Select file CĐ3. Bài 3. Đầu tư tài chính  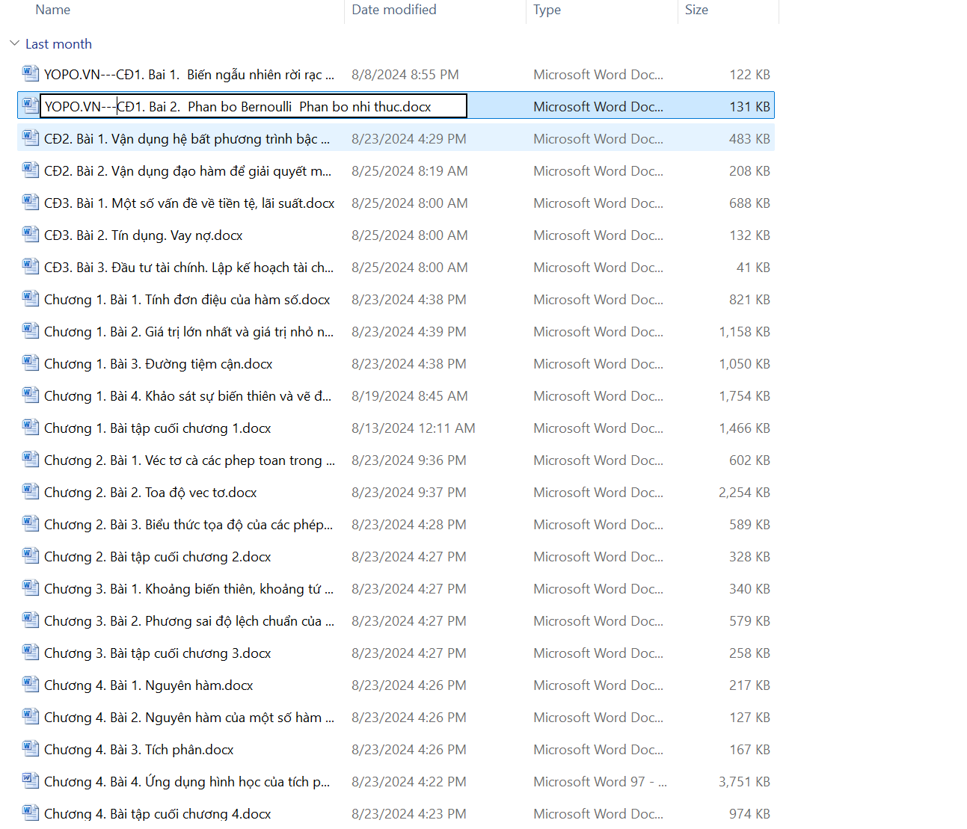[189, 268]
